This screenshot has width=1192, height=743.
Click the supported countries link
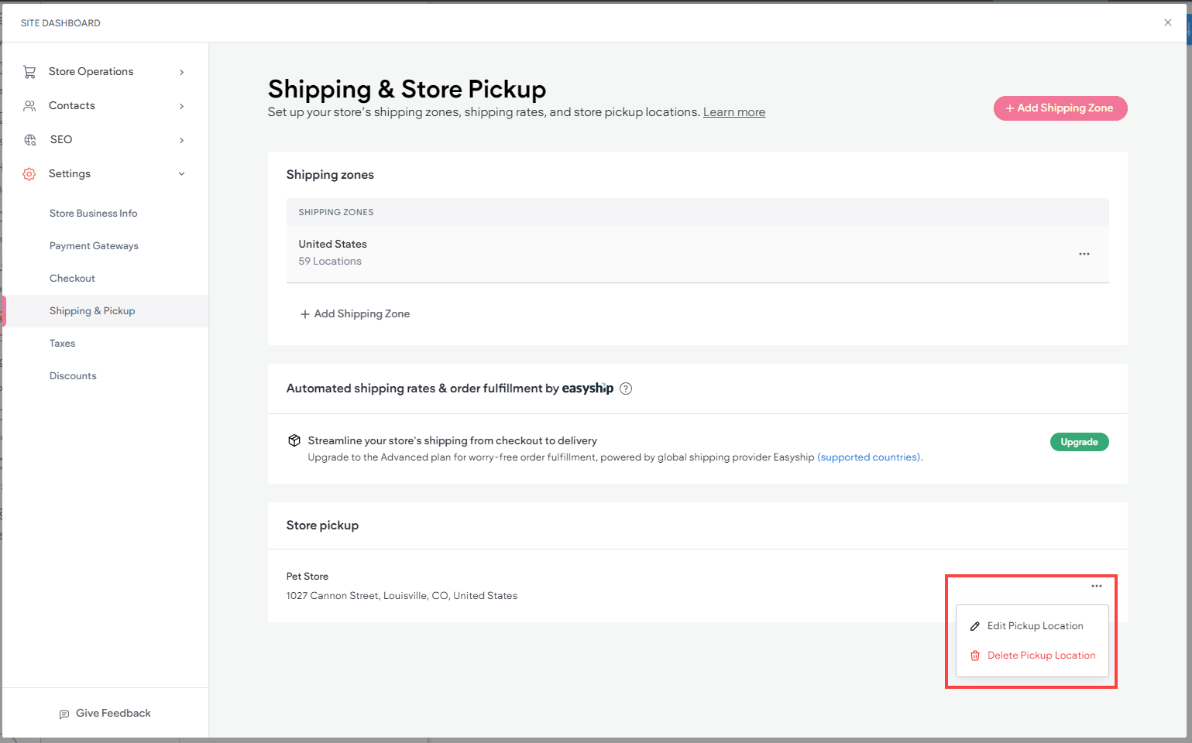(867, 457)
